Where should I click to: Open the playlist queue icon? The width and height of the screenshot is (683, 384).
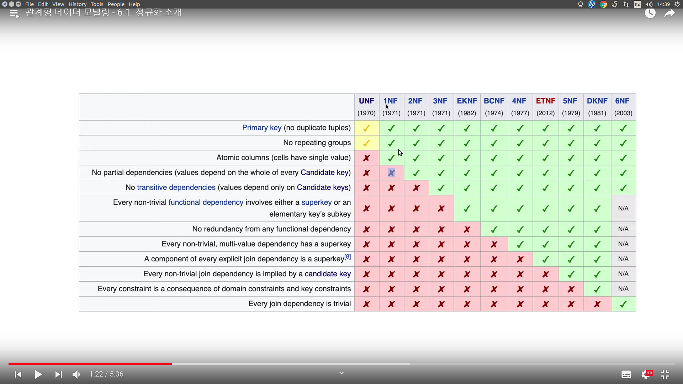click(x=14, y=14)
